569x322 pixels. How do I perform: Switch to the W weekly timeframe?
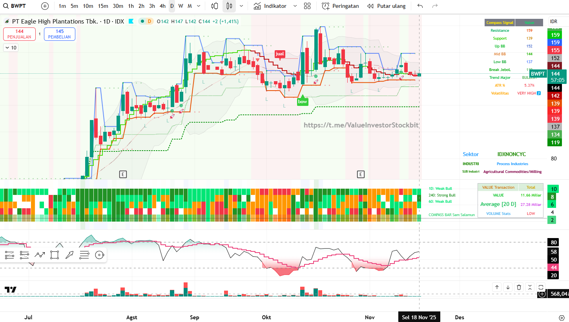181,6
